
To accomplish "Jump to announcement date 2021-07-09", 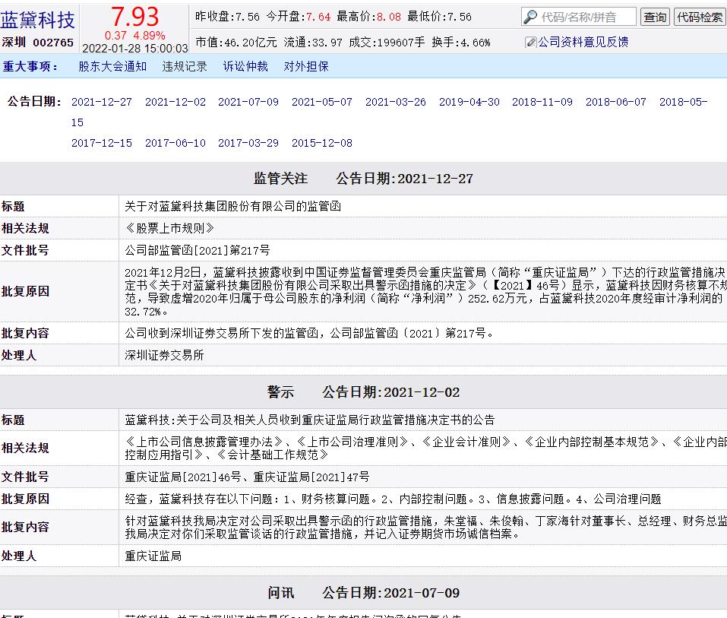I will click(x=248, y=102).
